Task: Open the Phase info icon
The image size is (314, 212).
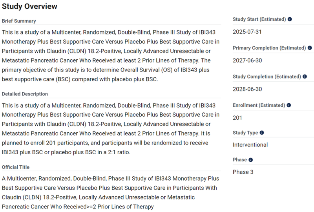Action: click(x=250, y=160)
